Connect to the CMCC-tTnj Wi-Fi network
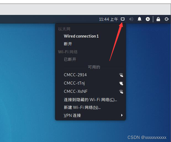This screenshot has height=142, width=171. point(90,83)
